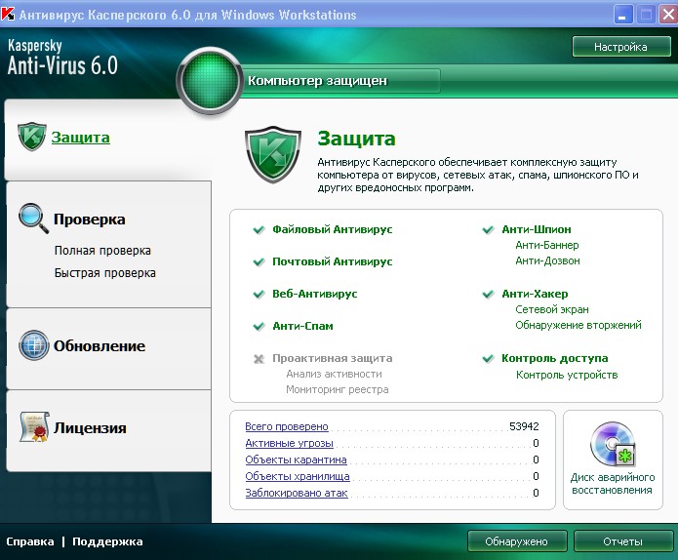
Task: Click checkmark next to Контроль доступа
Action: 488,358
